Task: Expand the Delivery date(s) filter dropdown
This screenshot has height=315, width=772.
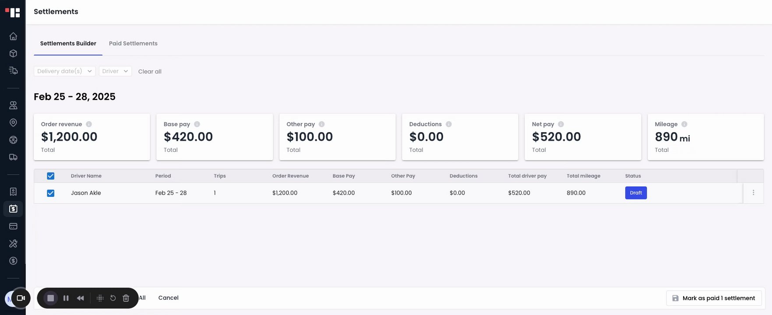Action: 64,71
